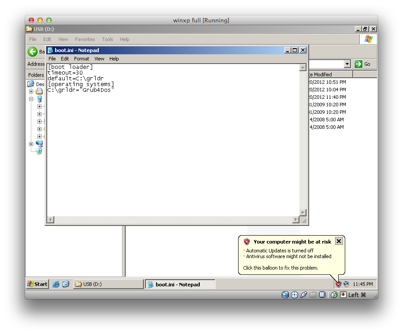
Task: Open Notepad's File menu
Action: [x=52, y=59]
